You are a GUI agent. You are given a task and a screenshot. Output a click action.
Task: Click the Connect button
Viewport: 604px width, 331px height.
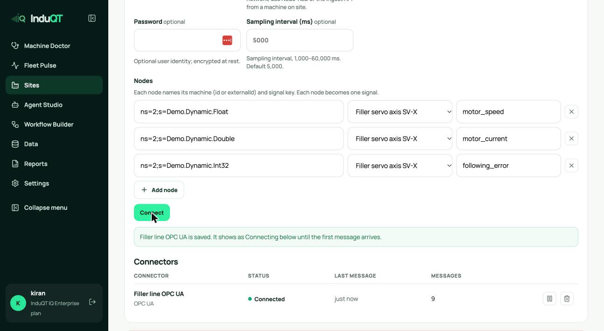[152, 213]
